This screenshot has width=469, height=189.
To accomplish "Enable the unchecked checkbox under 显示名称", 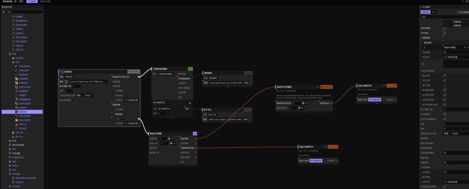I will coord(445,85).
